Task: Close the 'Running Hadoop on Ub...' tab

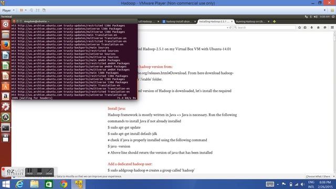Action: pyautogui.click(x=268, y=22)
